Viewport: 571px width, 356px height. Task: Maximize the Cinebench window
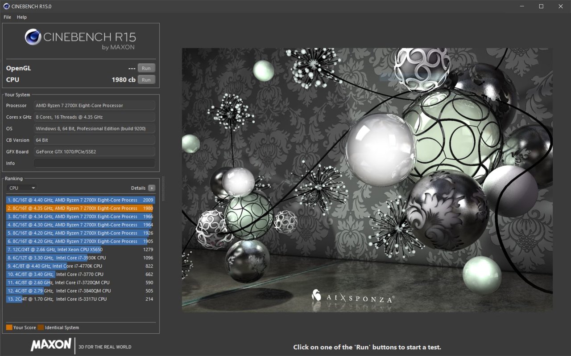[x=541, y=6]
